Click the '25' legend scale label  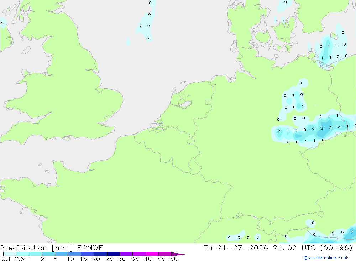109,259
